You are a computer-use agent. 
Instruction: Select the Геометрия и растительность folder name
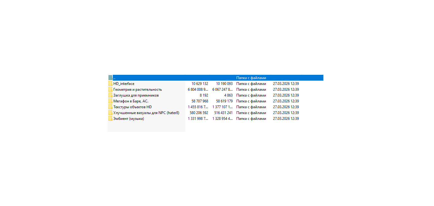click(x=138, y=90)
